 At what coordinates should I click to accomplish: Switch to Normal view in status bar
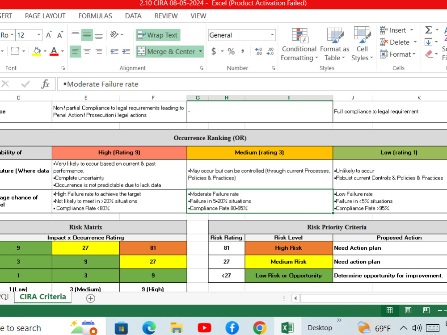tap(389, 310)
